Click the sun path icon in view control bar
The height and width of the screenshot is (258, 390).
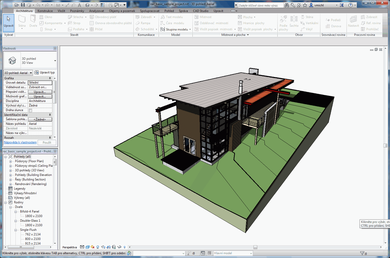[x=93, y=247]
